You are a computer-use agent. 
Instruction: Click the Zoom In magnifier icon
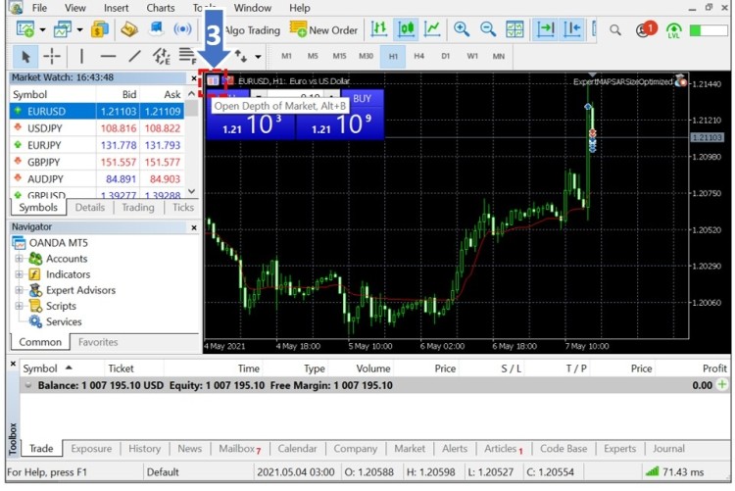point(462,30)
